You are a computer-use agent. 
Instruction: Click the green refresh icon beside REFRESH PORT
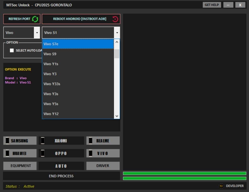click(x=35, y=19)
